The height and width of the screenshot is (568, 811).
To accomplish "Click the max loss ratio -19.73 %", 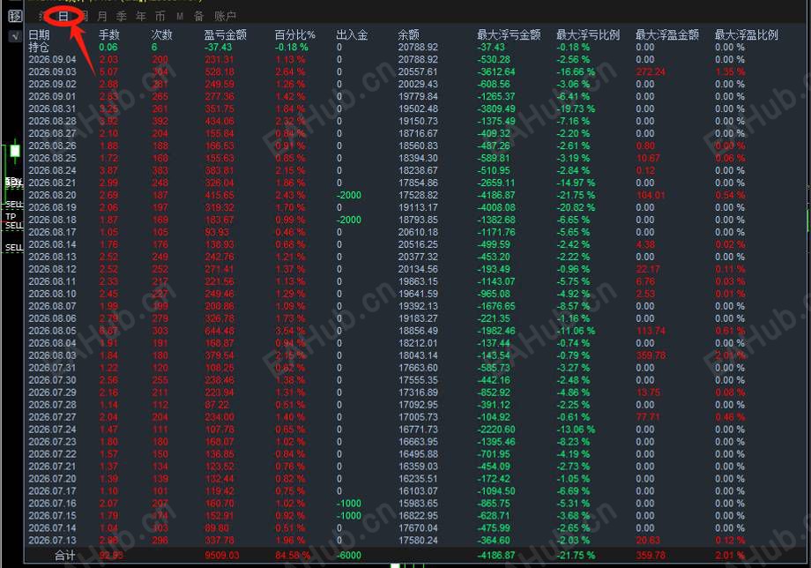I will click(576, 108).
